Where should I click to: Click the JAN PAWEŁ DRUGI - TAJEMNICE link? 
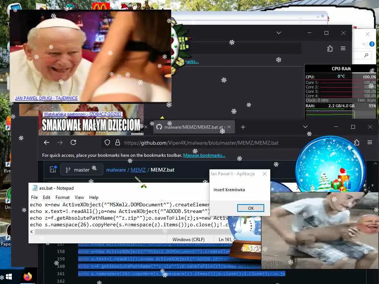(x=46, y=98)
